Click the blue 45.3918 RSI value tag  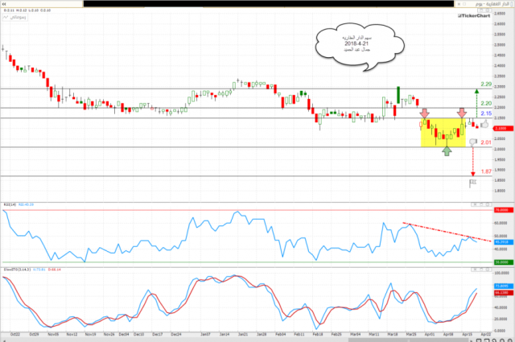pos(504,242)
